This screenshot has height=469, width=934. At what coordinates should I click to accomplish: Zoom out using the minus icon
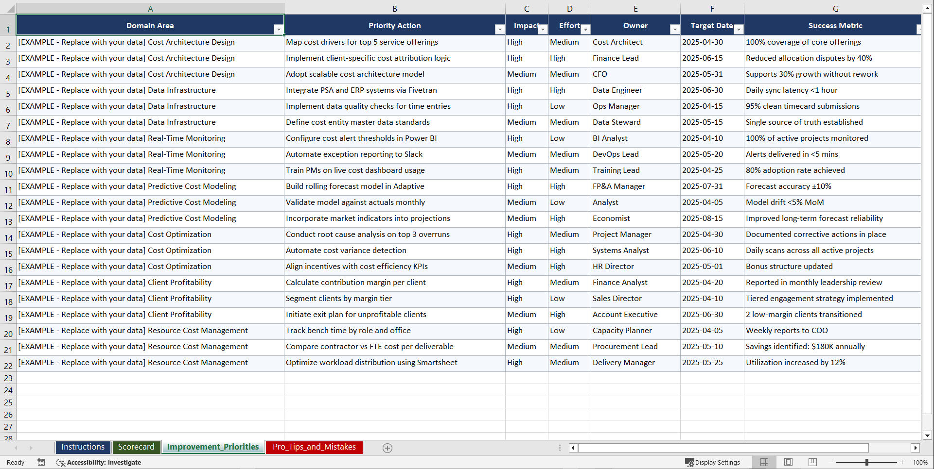pos(830,462)
